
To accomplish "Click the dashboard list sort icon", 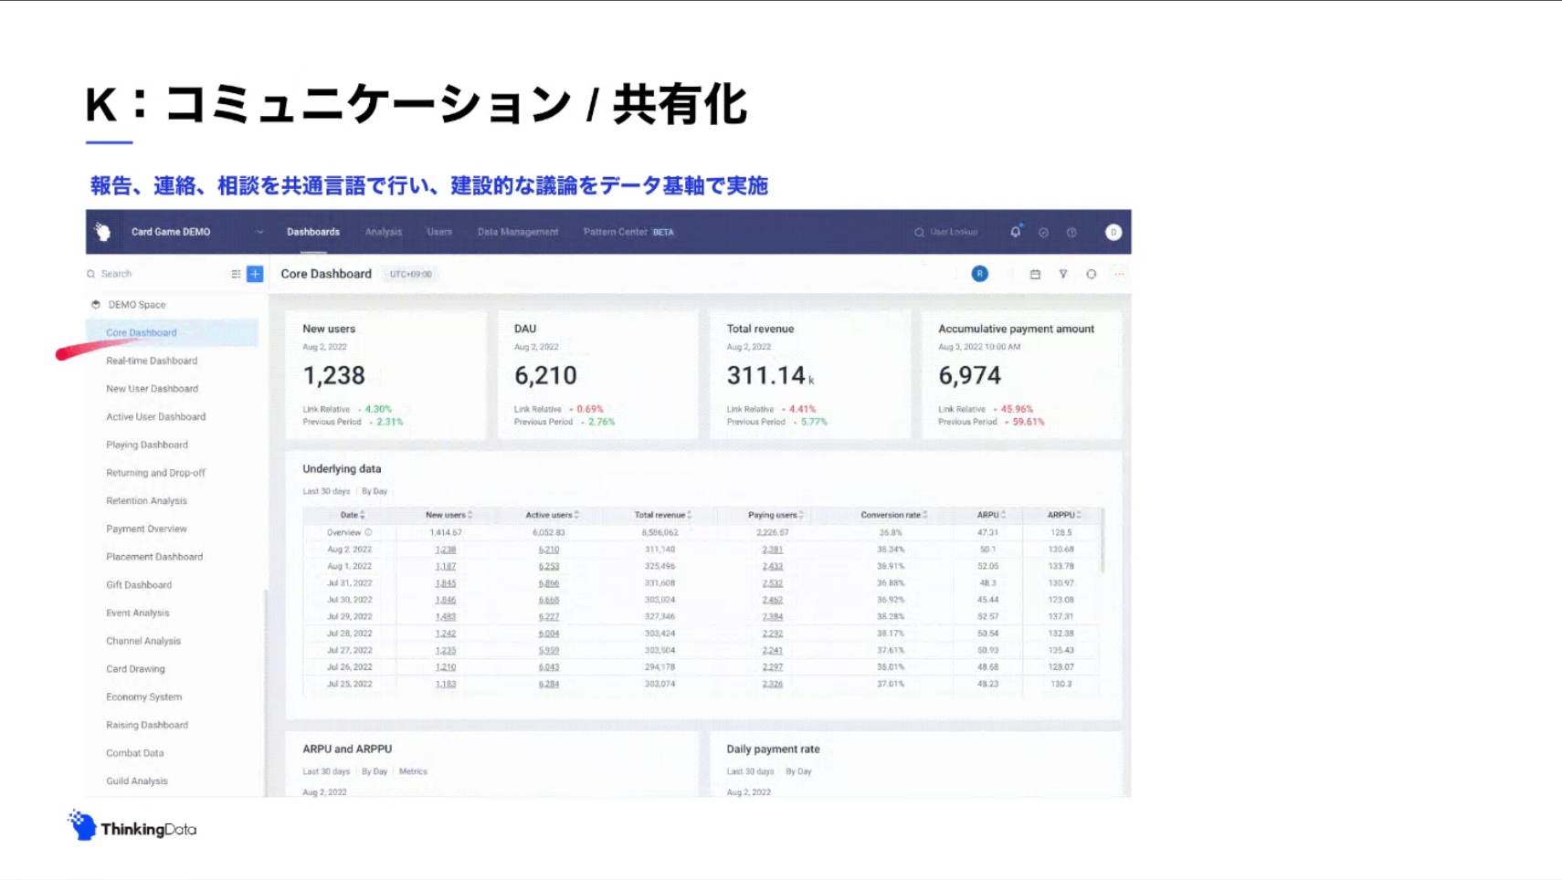I will coord(236,274).
